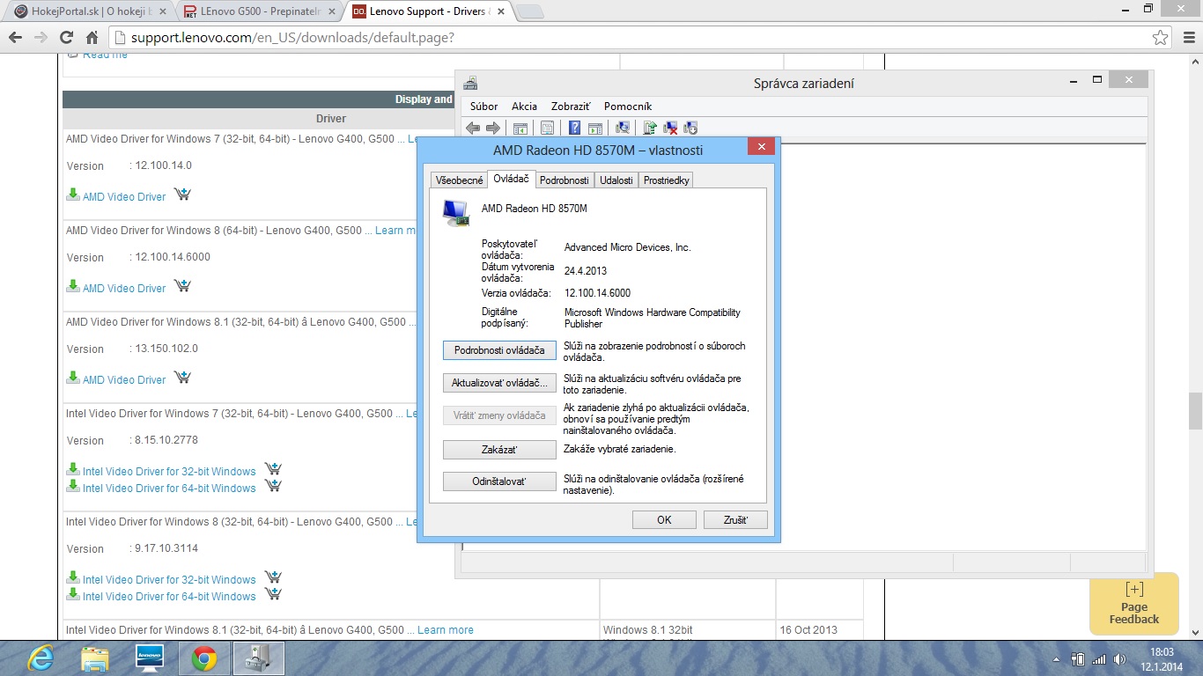
Task: Click the blue Help icon in Device Manager toolbar
Action: coord(574,128)
